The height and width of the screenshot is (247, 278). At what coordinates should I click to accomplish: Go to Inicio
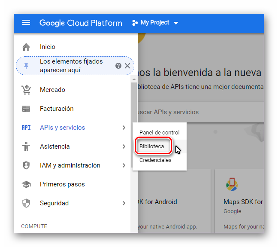point(48,47)
